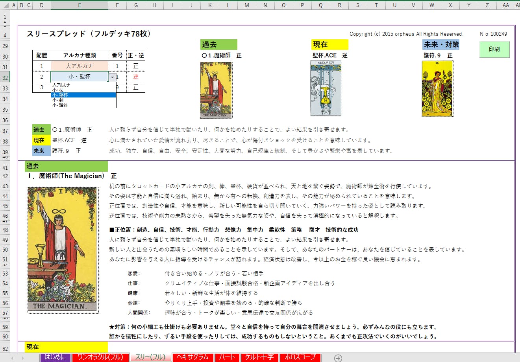This screenshot has height=362, width=520.
Task: Open the ハート sheet tab
Action: pos(227,357)
